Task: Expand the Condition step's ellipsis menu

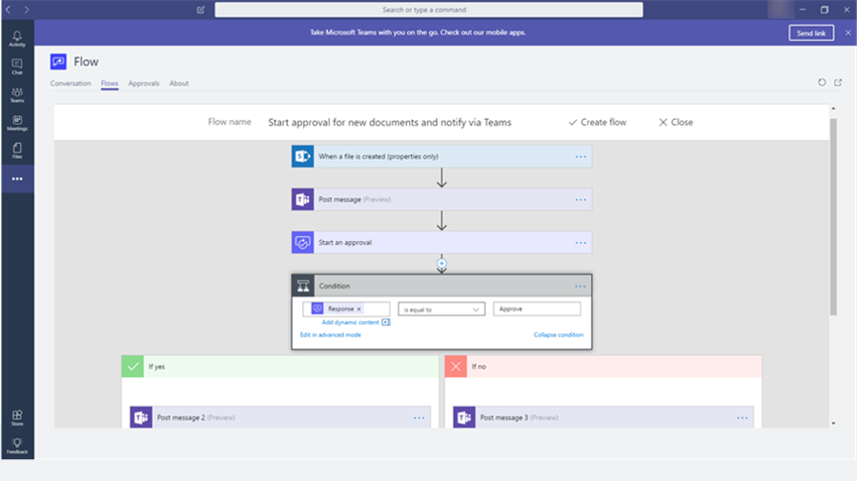Action: (x=580, y=286)
